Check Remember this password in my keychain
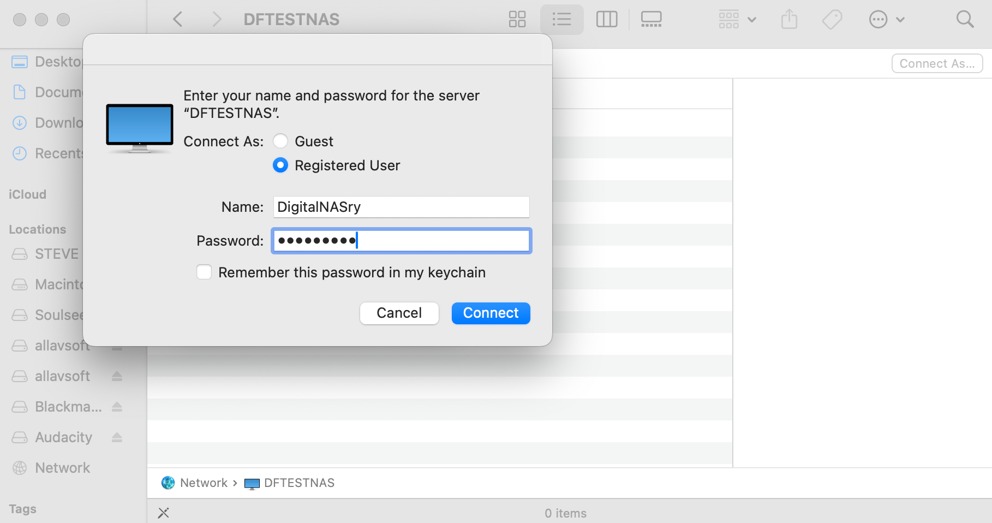992x523 pixels. 204,272
